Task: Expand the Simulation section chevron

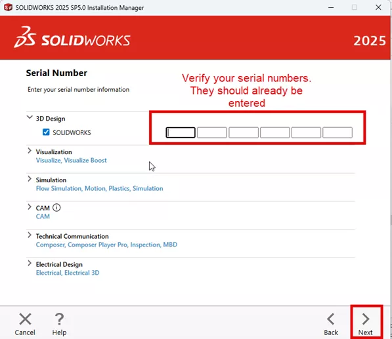Action: tap(30, 179)
